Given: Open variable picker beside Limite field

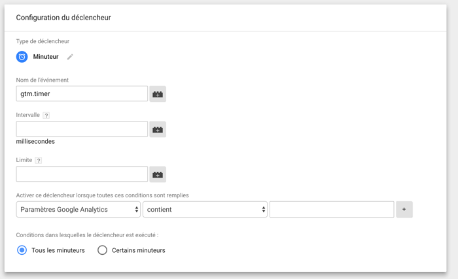Looking at the screenshot, I should pyautogui.click(x=158, y=174).
